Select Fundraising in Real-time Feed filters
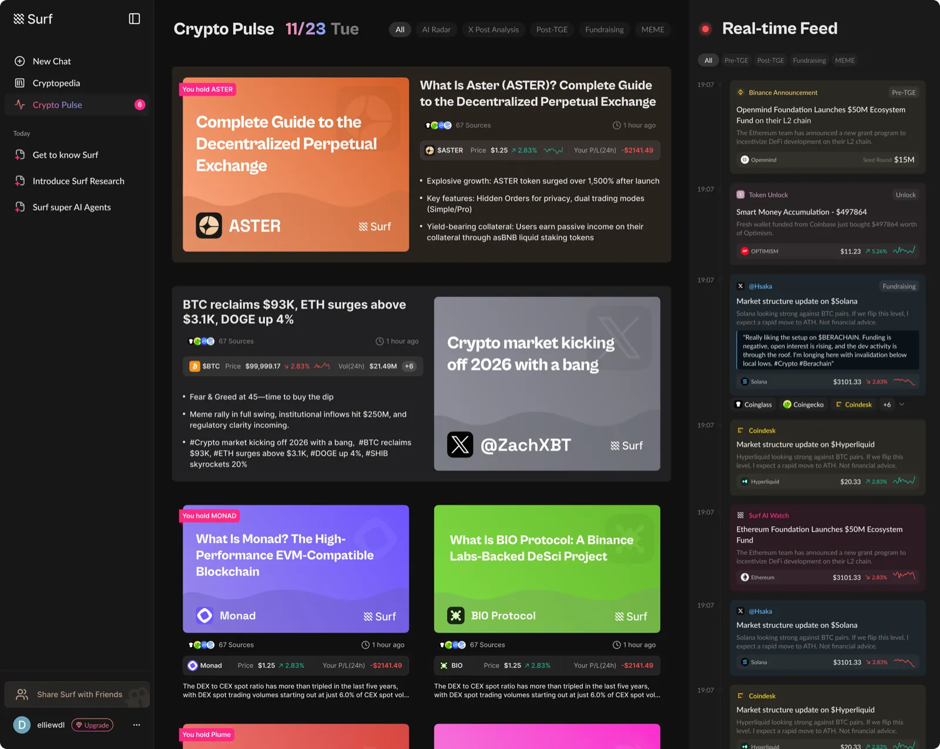This screenshot has height=749, width=940. 810,61
